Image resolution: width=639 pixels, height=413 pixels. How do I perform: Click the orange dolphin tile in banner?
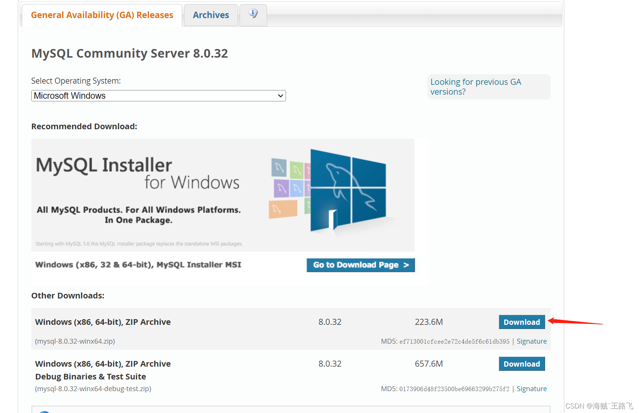(x=283, y=209)
